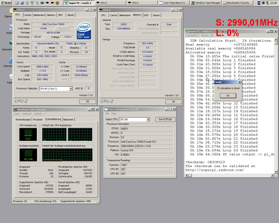
Task: Switch to the Cache tab in the CPU-Z CPU window
Action: 28,15
